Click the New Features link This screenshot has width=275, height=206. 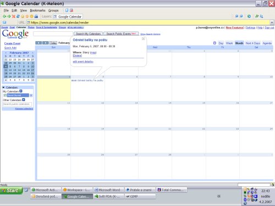235,27
